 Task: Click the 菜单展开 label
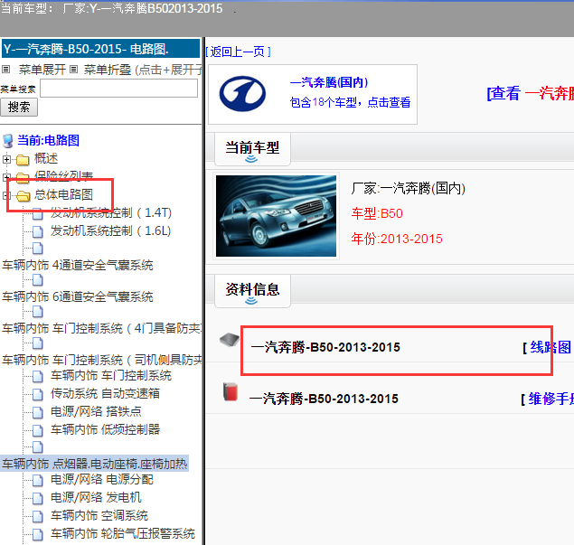click(42, 70)
